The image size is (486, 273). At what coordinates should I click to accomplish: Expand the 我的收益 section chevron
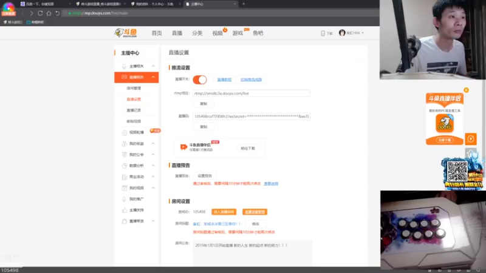[x=153, y=144]
